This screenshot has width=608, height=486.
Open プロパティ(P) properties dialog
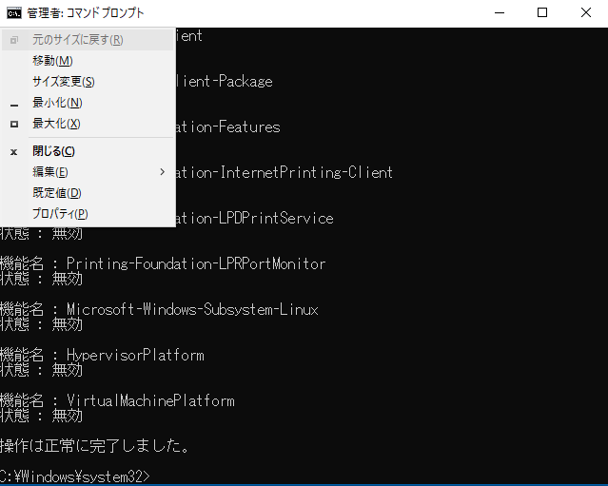pos(88,214)
